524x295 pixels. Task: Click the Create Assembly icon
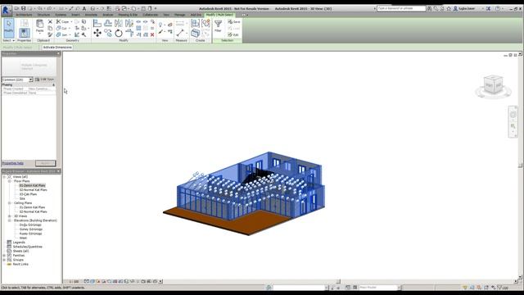(x=195, y=23)
